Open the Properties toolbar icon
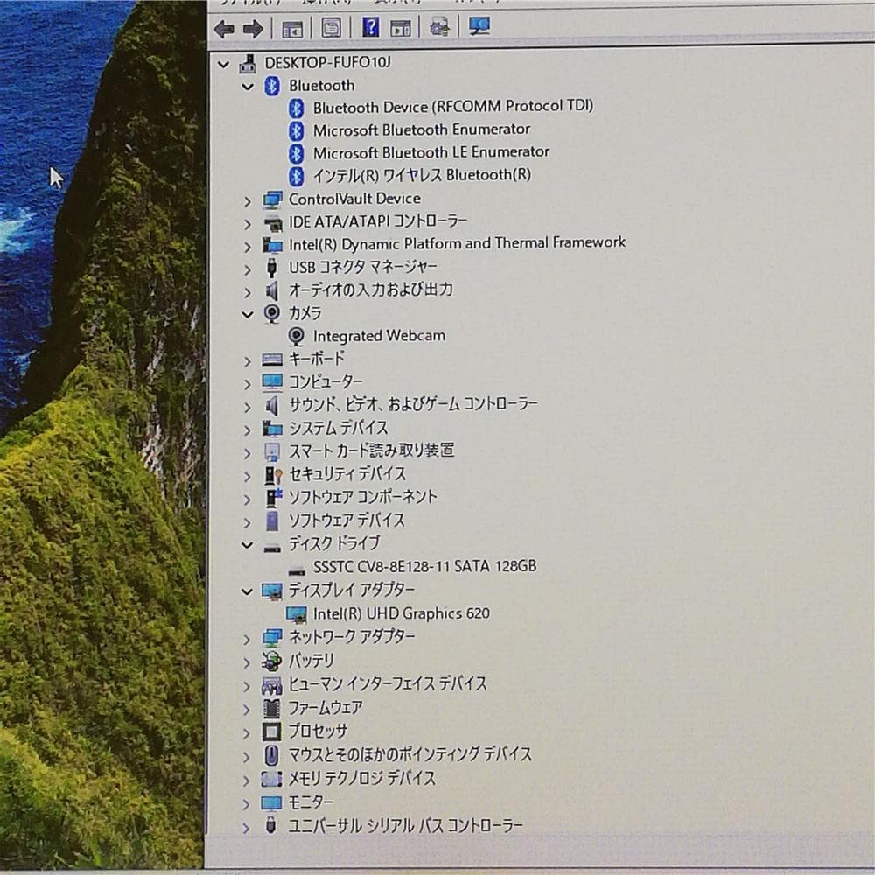The height and width of the screenshot is (875, 875). pyautogui.click(x=331, y=27)
